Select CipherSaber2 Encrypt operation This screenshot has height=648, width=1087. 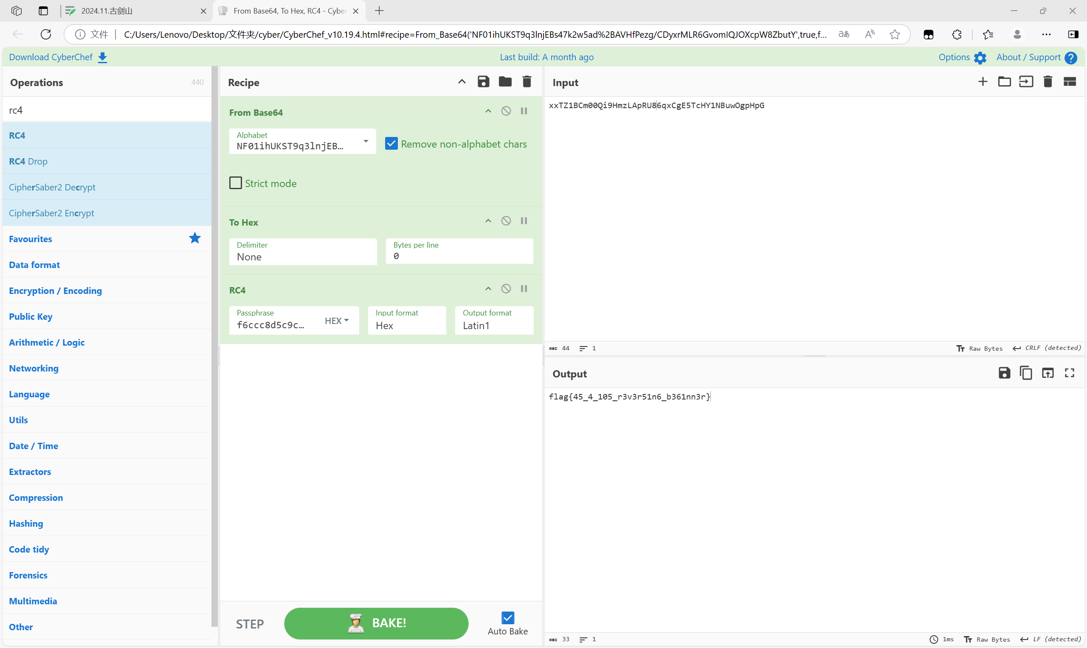[x=107, y=213]
